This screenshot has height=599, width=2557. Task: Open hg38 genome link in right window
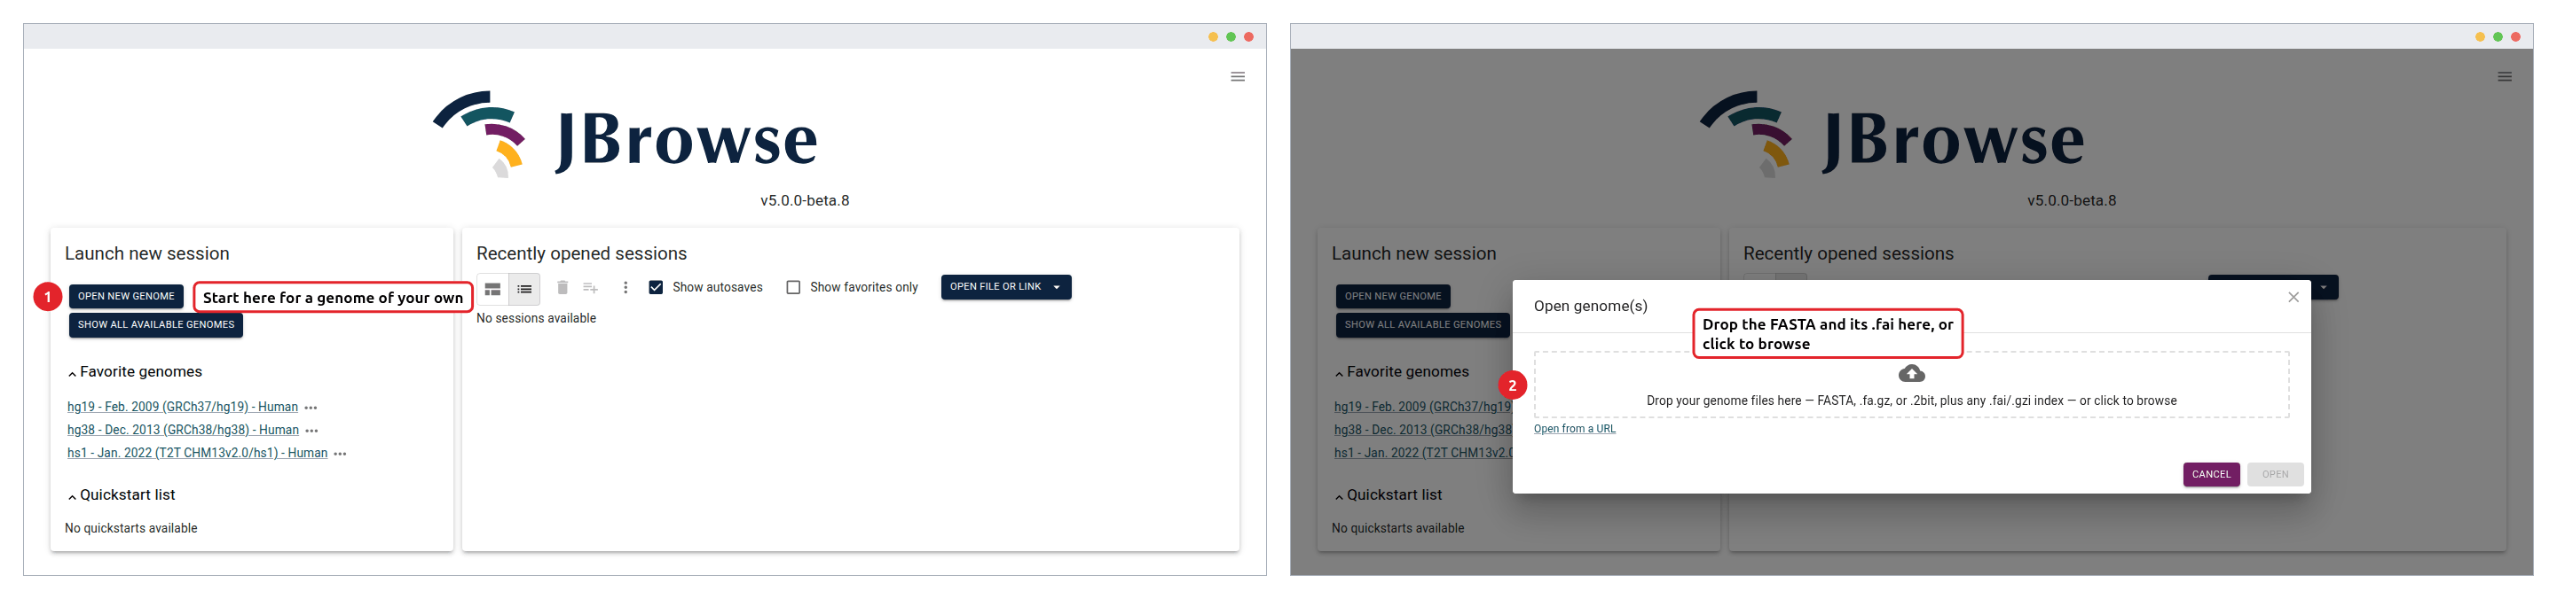[1422, 430]
